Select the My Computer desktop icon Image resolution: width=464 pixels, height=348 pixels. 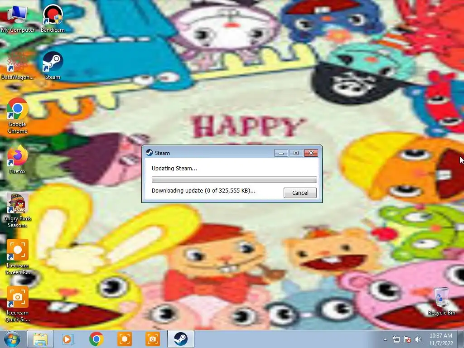[18, 18]
